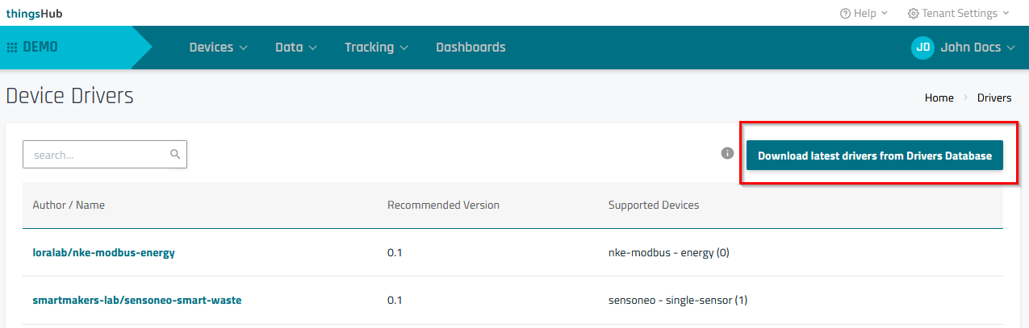Expand the Devices menu

(218, 48)
